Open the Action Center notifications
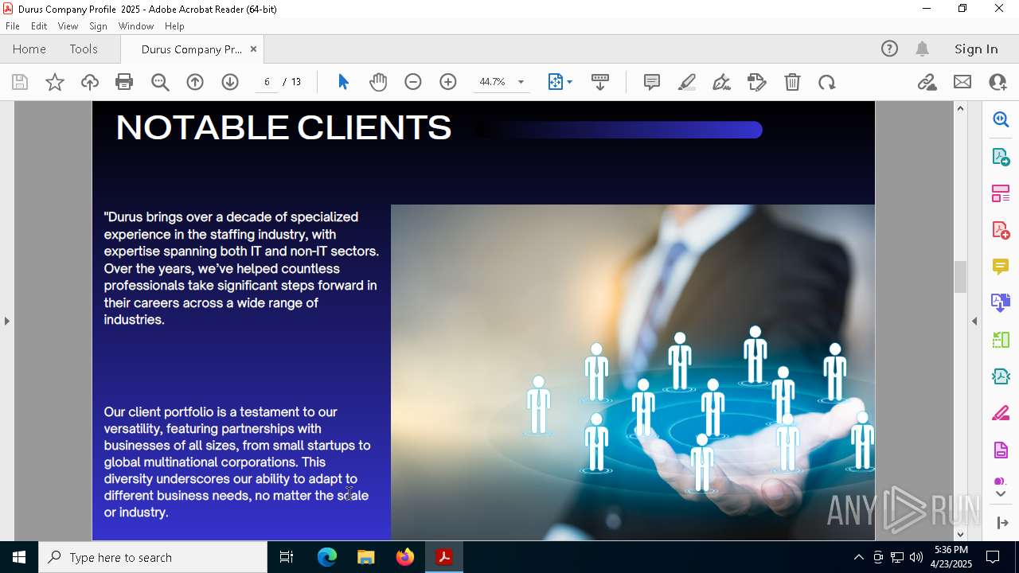Image resolution: width=1019 pixels, height=573 pixels. point(993,557)
